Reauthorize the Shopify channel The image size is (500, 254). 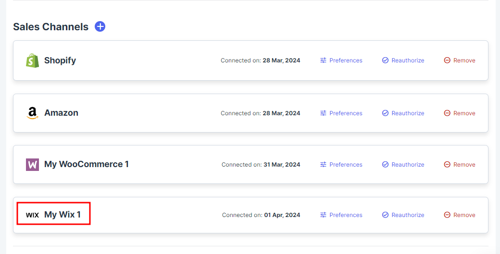(x=403, y=60)
